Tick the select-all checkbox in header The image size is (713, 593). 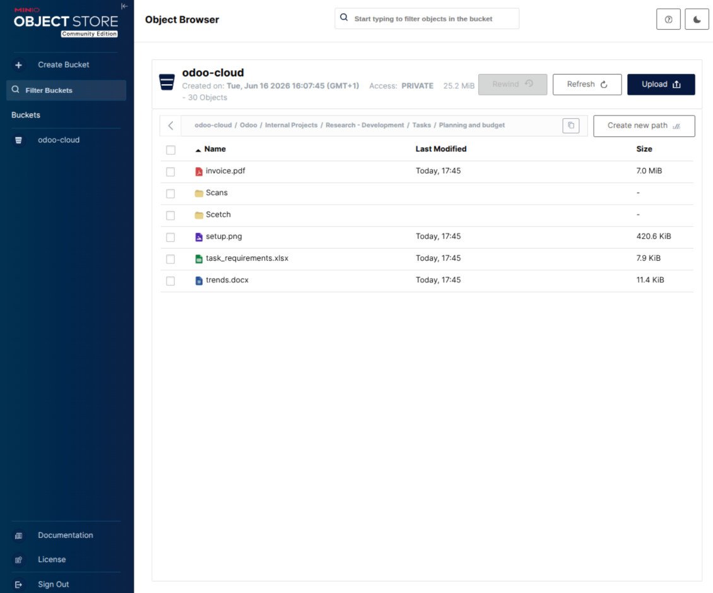coord(170,150)
